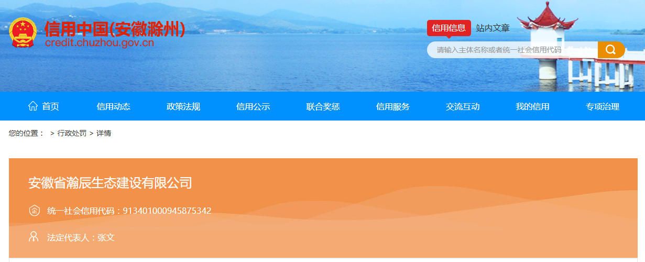The width and height of the screenshot is (645, 262).
Task: Open the 信用服务 menu
Action: [x=393, y=106]
